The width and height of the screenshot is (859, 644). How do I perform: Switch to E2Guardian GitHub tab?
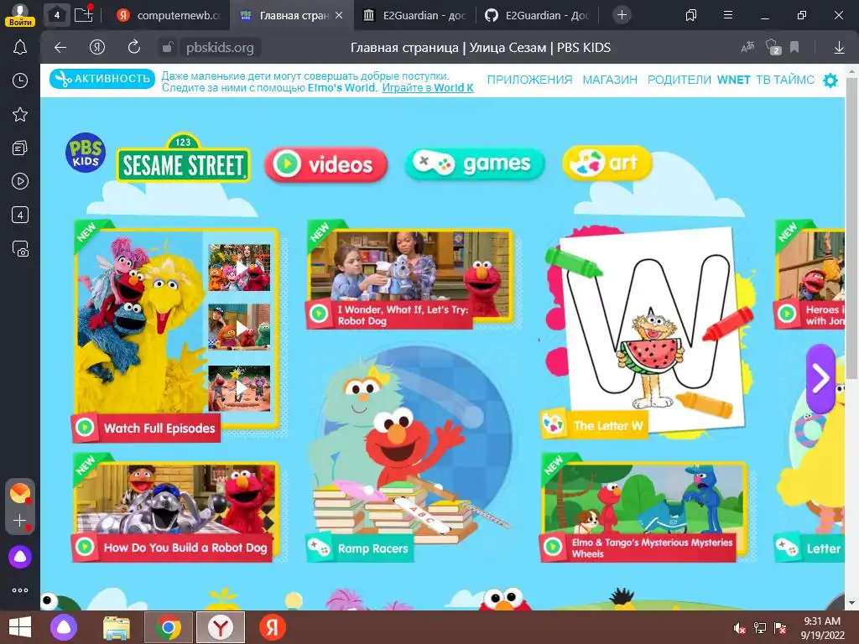coord(538,15)
